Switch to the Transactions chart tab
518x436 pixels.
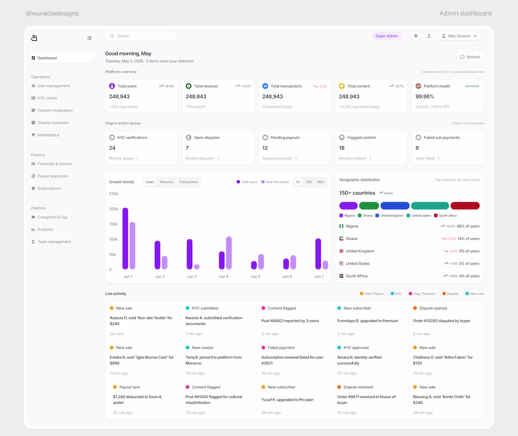tap(188, 182)
